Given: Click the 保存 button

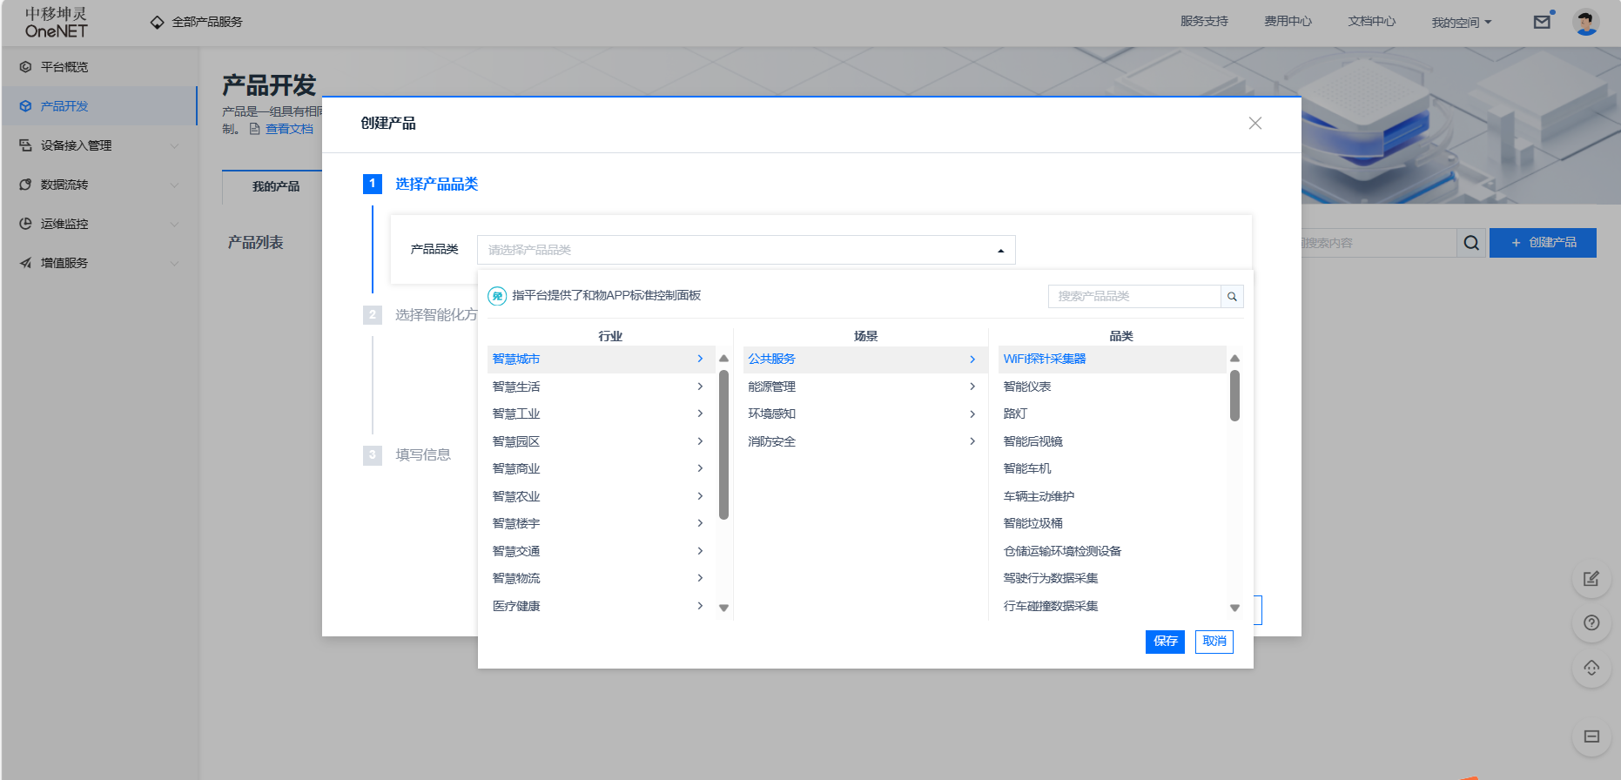Looking at the screenshot, I should click(1164, 642).
